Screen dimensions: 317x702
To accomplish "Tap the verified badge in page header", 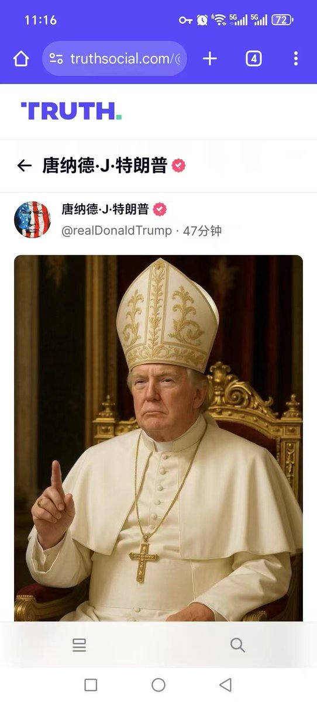I will click(178, 166).
